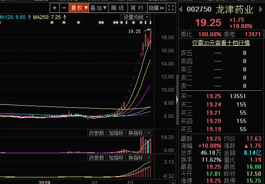
Task: Click 买三 price 19.21
Action: click(214, 113)
